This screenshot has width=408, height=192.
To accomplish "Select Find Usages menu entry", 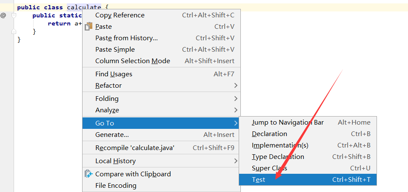I will click(x=114, y=74).
